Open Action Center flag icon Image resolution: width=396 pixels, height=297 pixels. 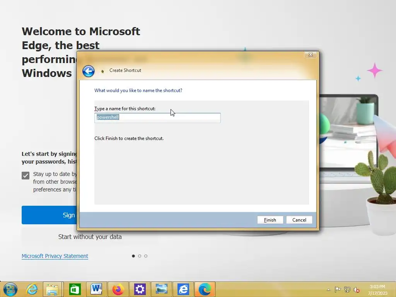pos(337,289)
